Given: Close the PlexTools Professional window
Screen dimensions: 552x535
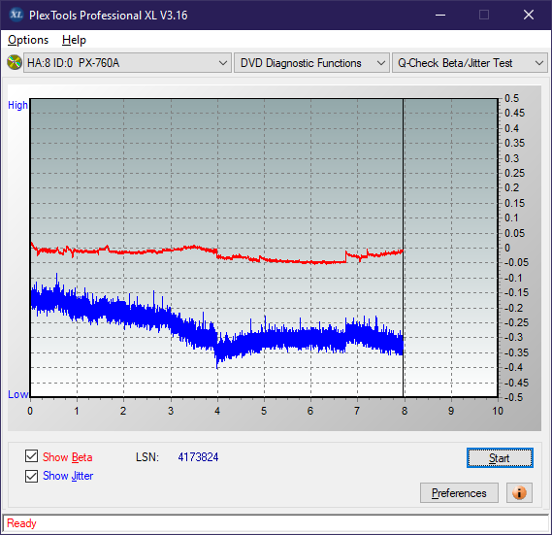Looking at the screenshot, I should (x=529, y=15).
